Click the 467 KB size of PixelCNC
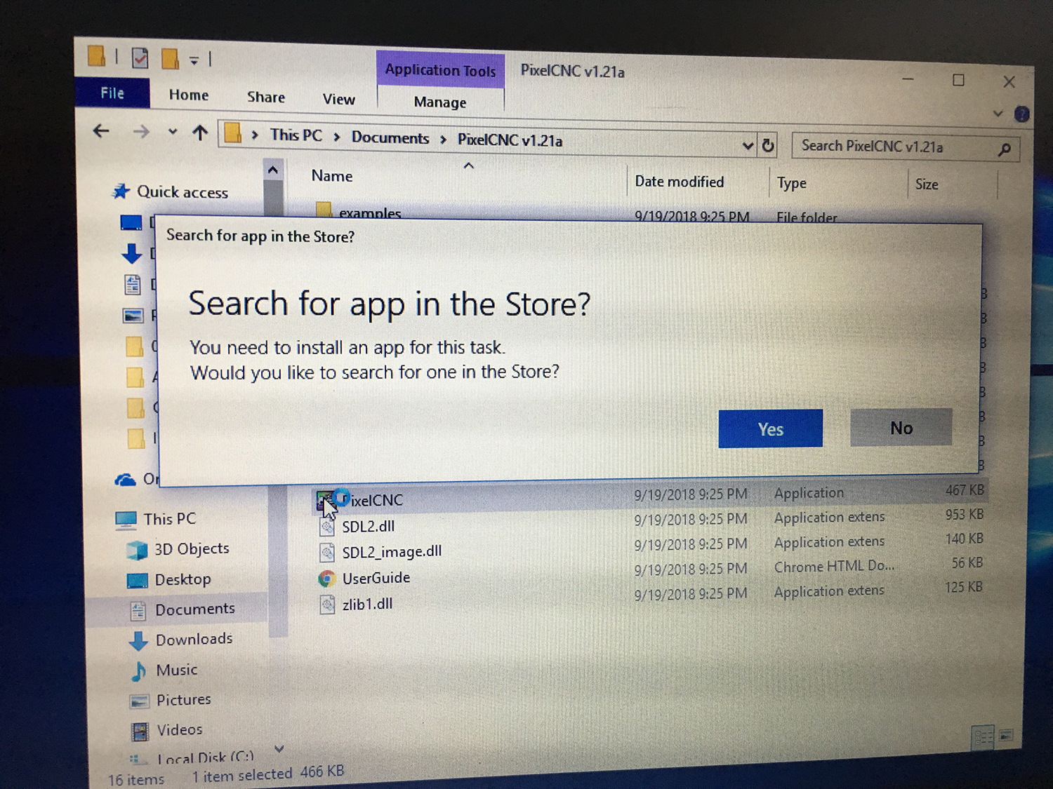 tap(964, 490)
